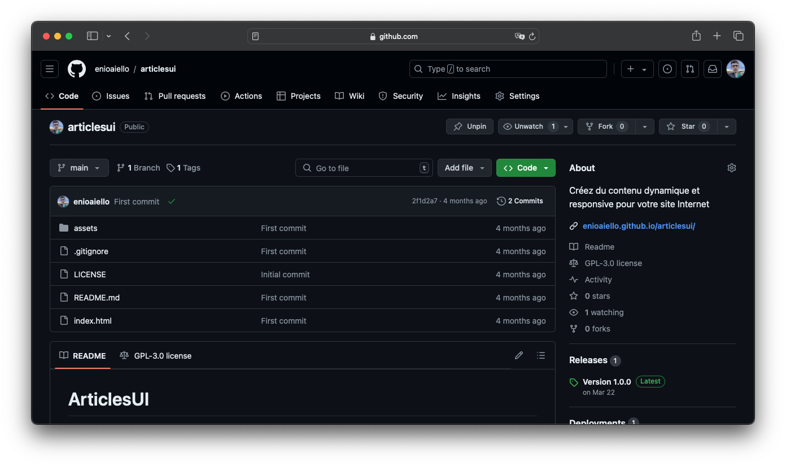Viewport: 786px width, 466px height.
Task: Open the GitHub hamburger navigation menu
Action: click(x=50, y=69)
